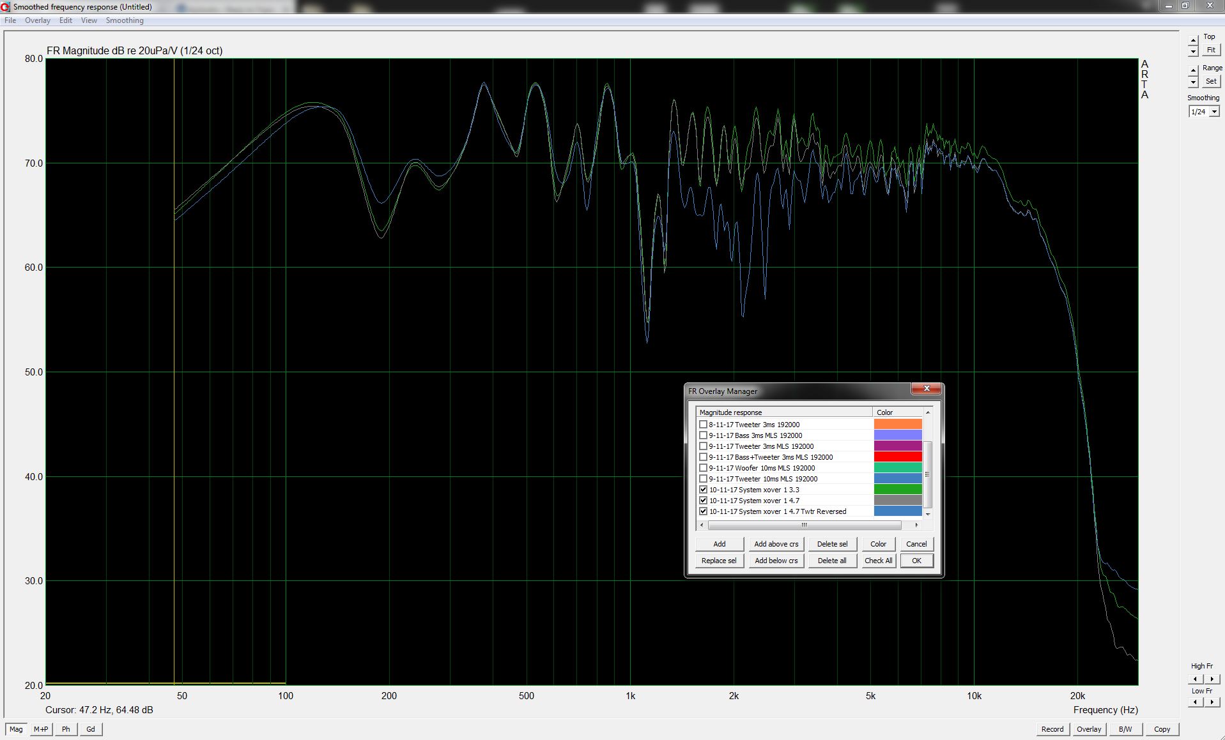The image size is (1225, 740).
Task: Open the File menu
Action: coord(10,20)
